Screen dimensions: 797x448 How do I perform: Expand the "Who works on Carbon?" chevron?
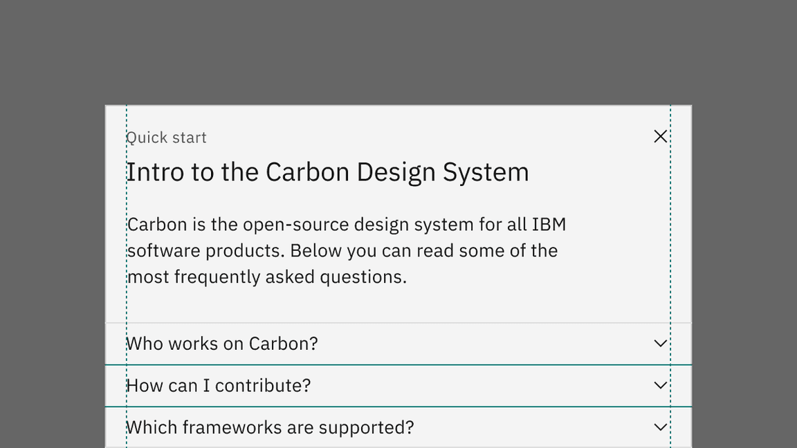661,344
